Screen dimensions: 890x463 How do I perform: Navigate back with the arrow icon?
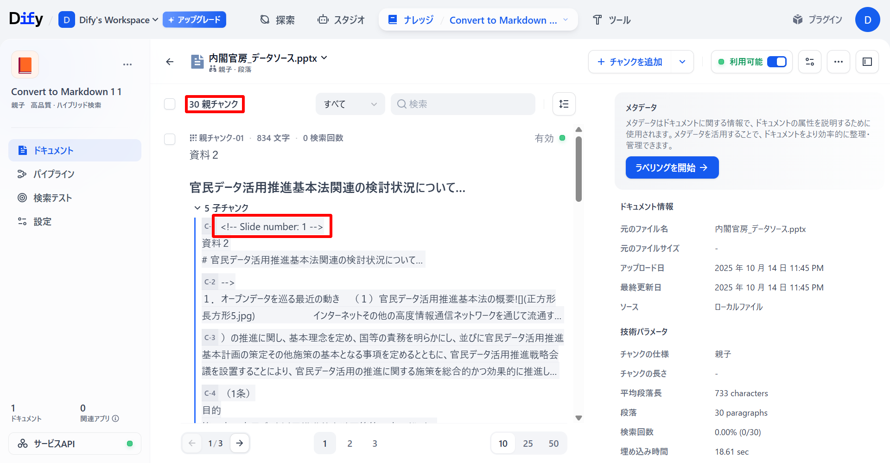tap(170, 61)
